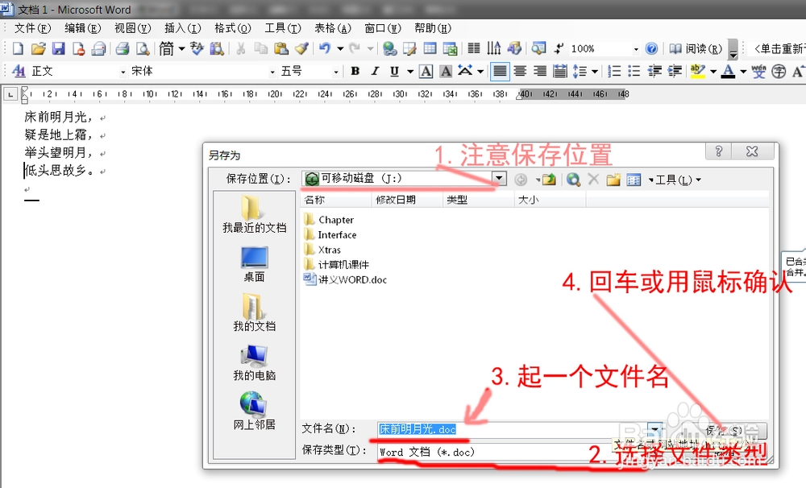
Task: Expand the 保存位置 drive dropdown
Action: click(x=499, y=178)
